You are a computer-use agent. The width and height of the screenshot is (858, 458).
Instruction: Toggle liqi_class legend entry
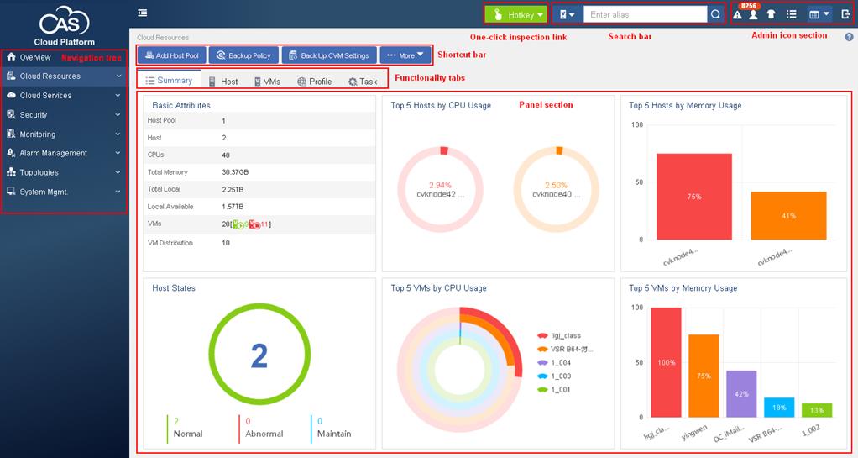tap(558, 335)
